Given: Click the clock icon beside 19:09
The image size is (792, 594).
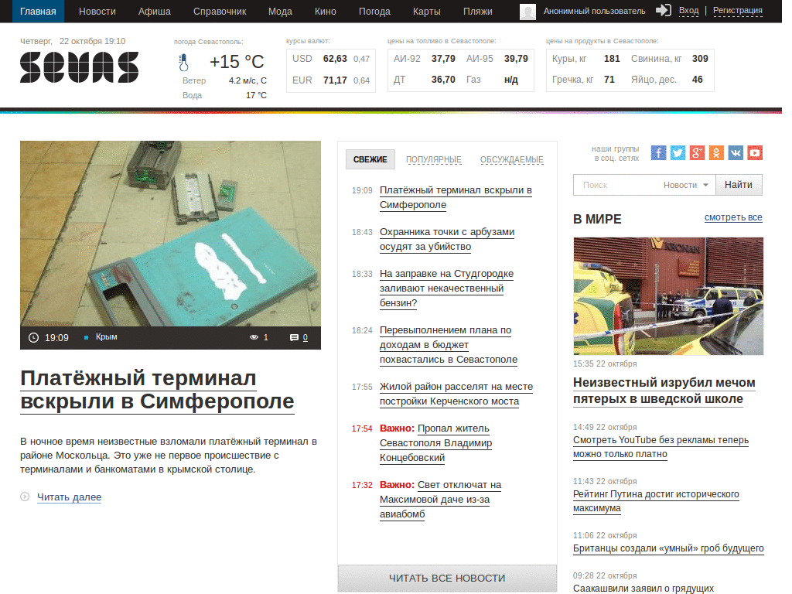Looking at the screenshot, I should (33, 337).
